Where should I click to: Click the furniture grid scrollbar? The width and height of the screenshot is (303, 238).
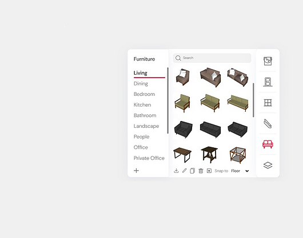(x=253, y=100)
